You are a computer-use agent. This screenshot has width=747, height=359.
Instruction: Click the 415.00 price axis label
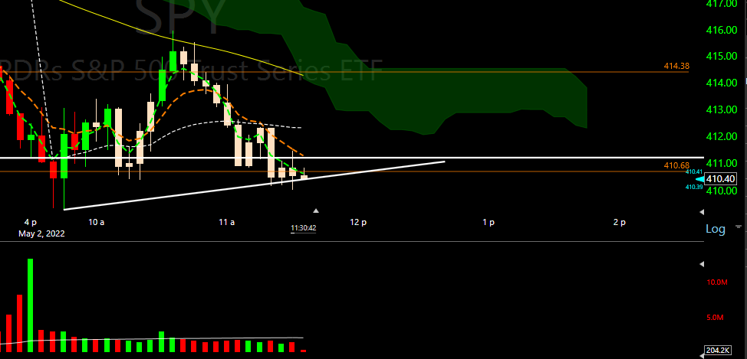(x=722, y=57)
